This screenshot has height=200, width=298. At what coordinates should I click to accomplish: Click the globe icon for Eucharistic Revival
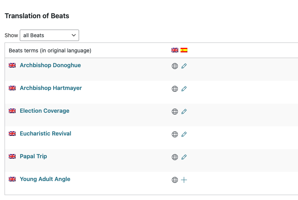(x=175, y=134)
